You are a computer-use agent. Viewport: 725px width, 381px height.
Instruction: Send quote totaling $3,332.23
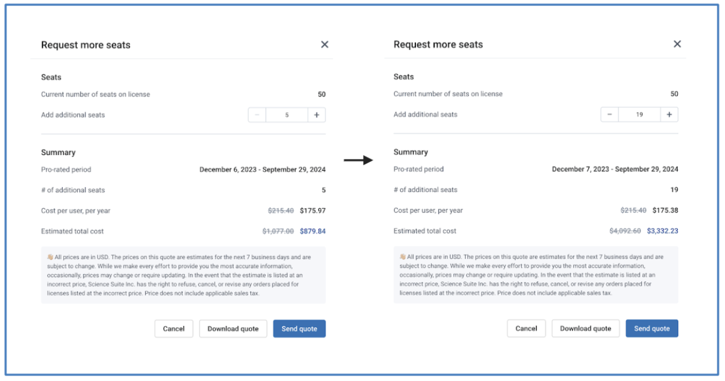(x=652, y=328)
